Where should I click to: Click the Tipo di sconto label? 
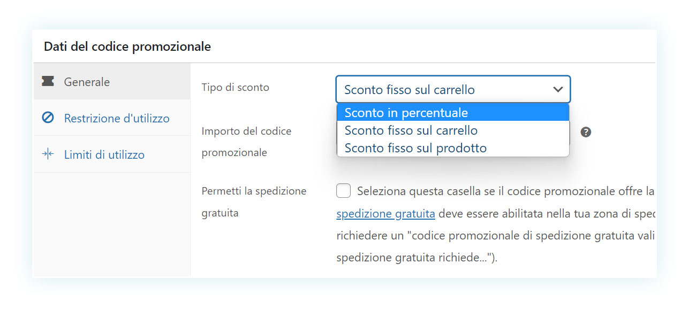click(236, 87)
